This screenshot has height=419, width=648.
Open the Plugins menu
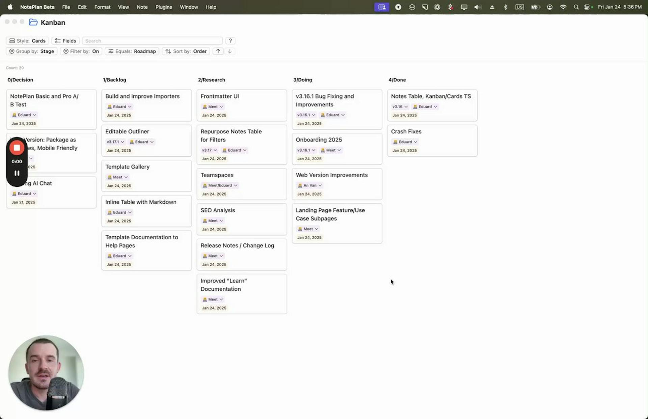coord(163,7)
